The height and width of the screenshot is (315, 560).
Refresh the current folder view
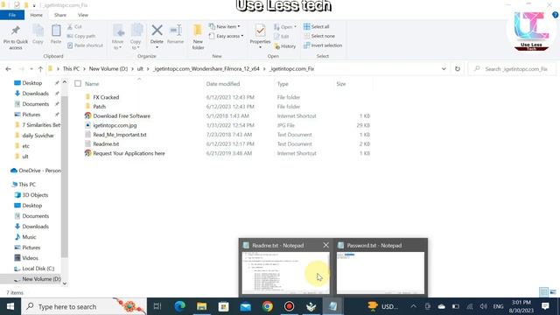[458, 69]
